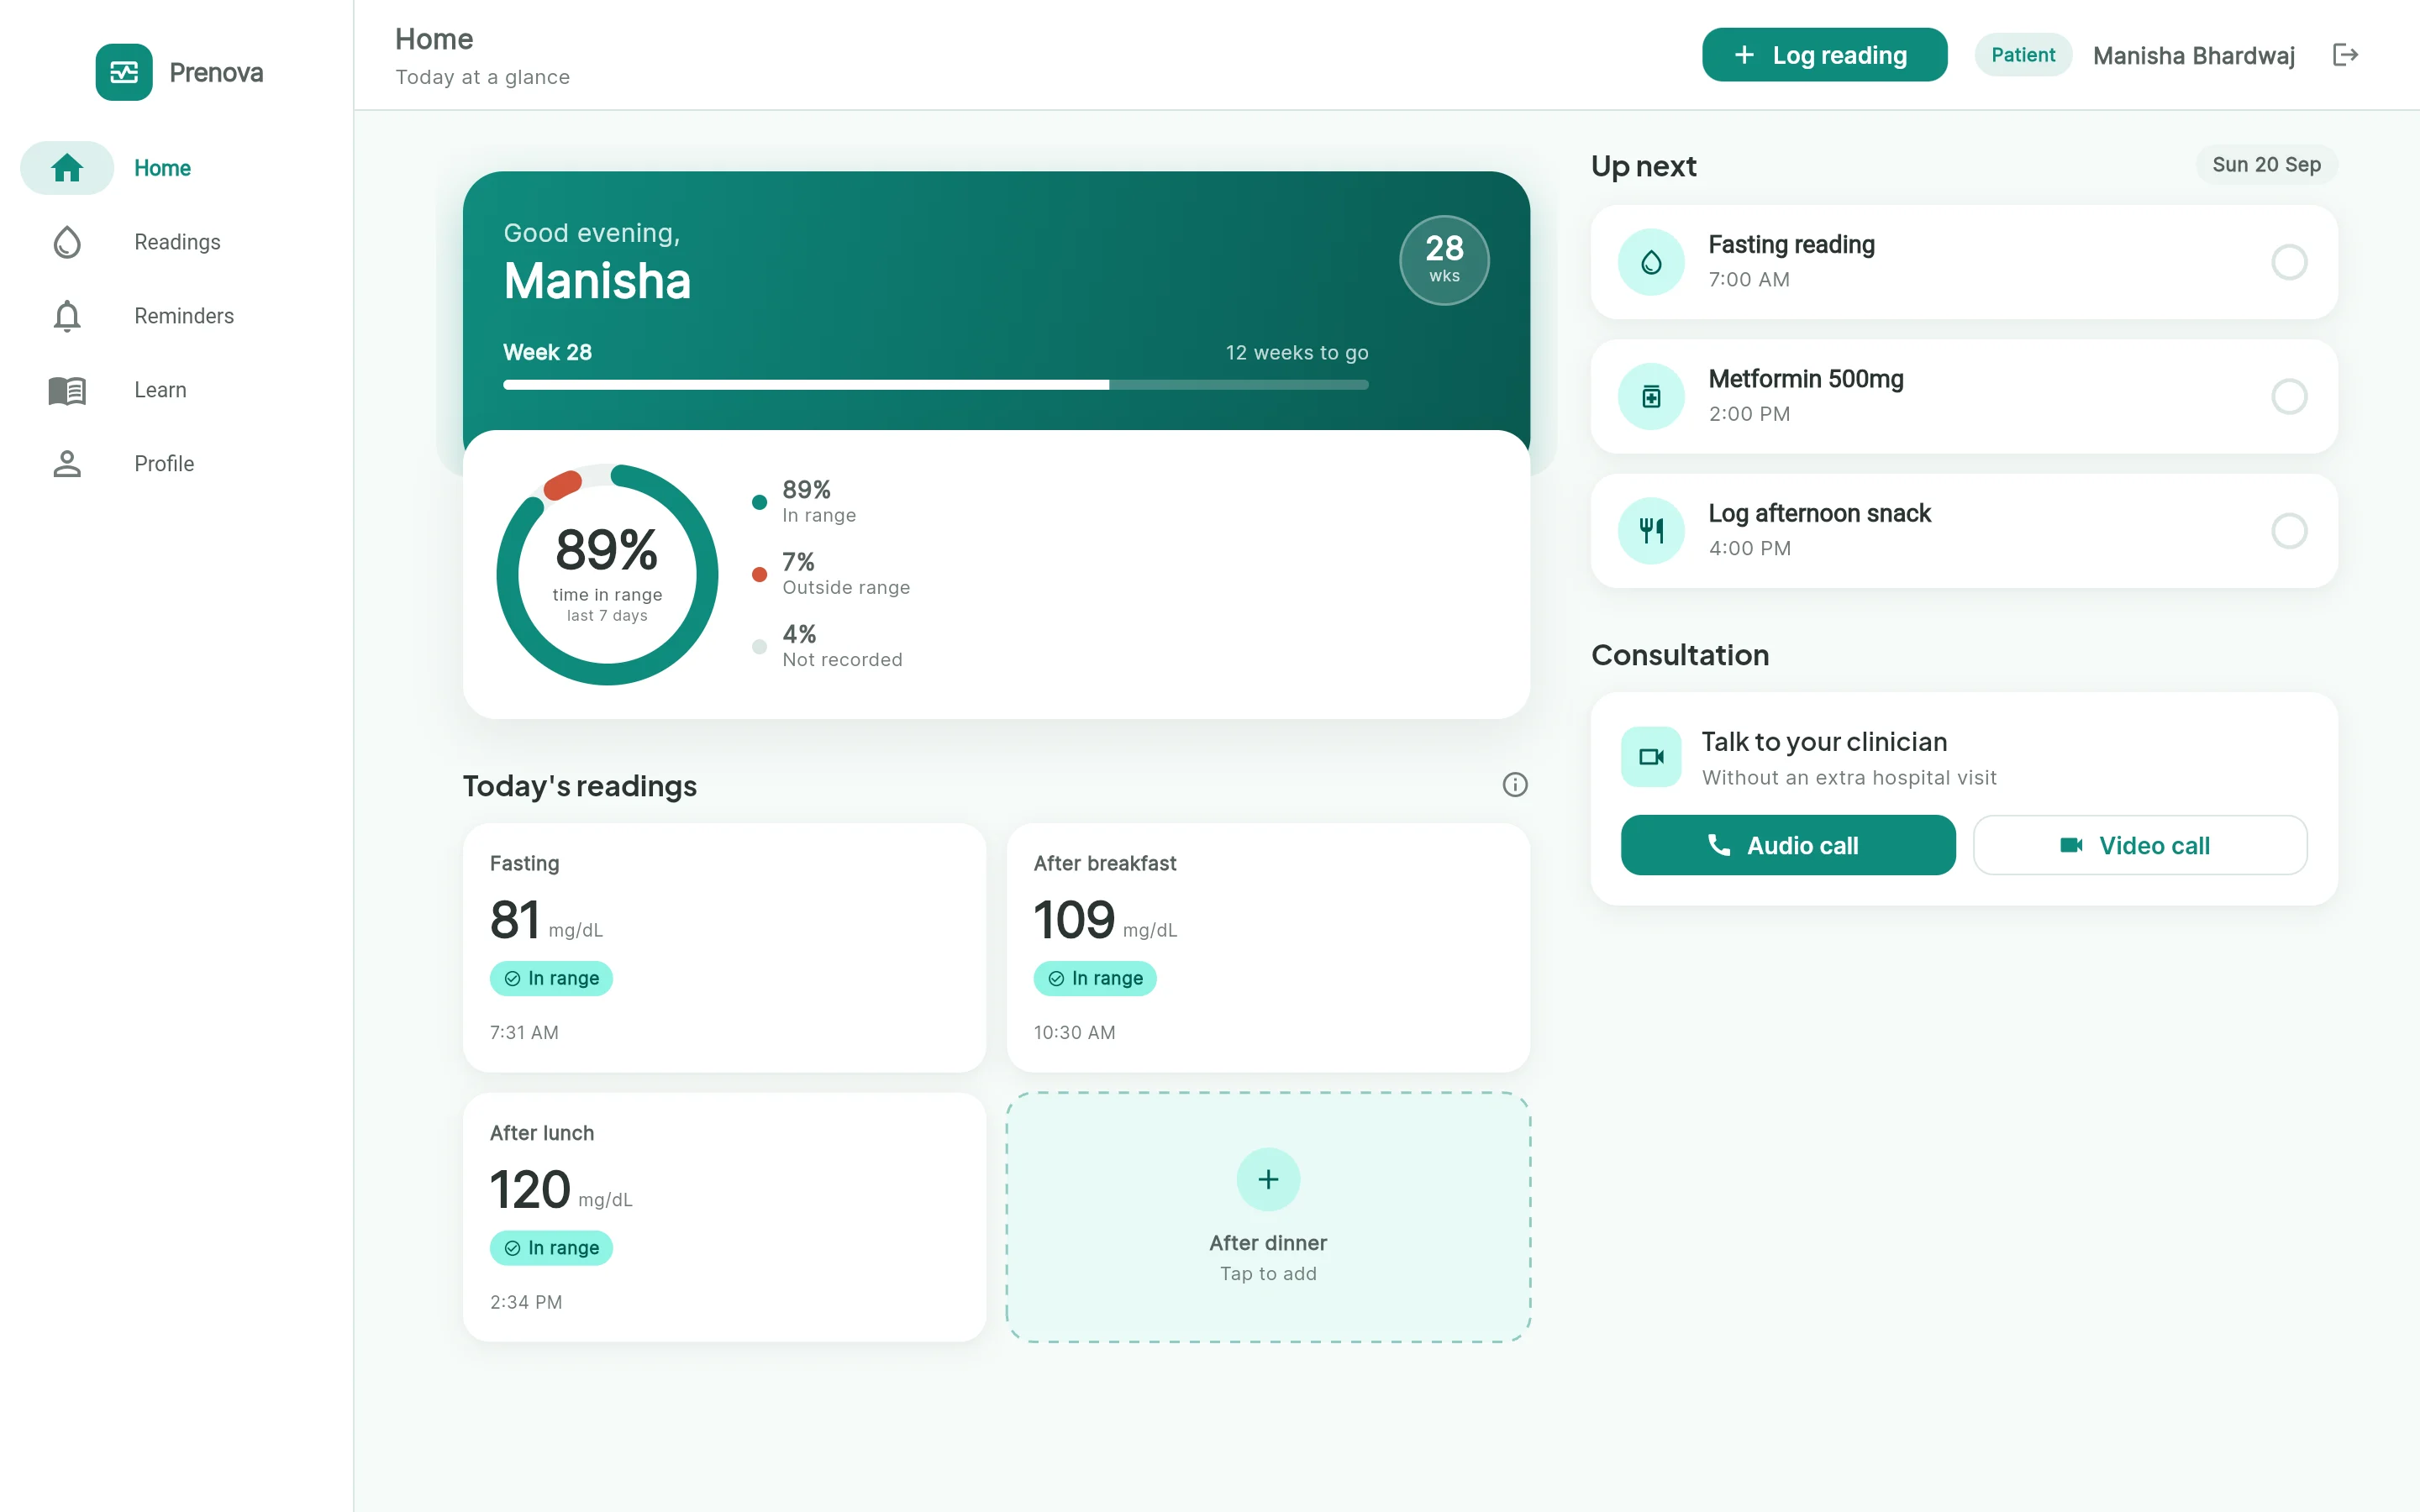Open the Home menu item
The image size is (2420, 1512).
tap(176, 168)
